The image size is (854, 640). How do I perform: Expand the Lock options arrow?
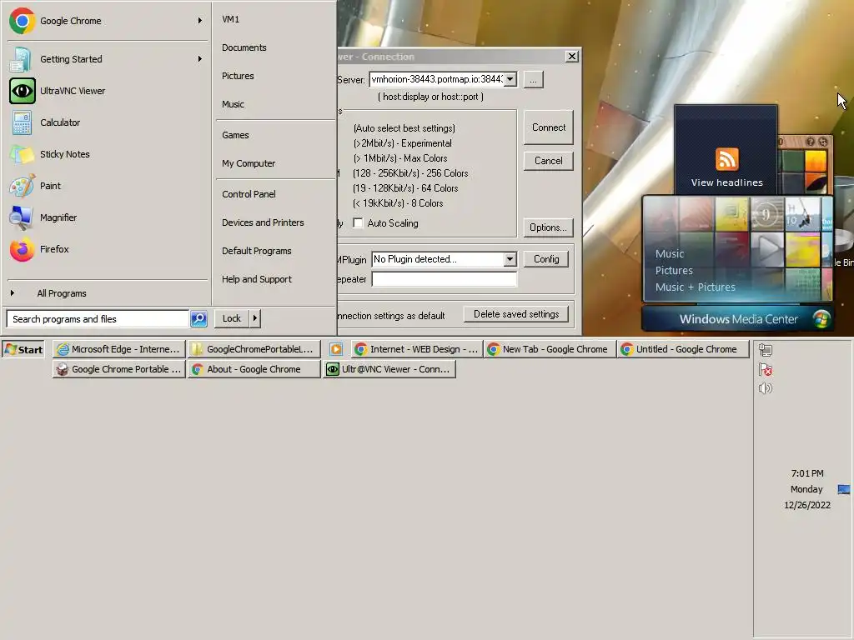255,318
